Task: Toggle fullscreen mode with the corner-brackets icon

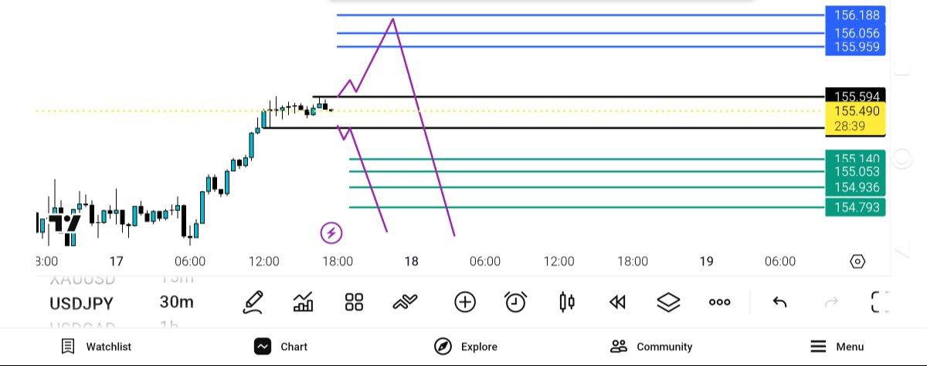Action: pyautogui.click(x=879, y=302)
